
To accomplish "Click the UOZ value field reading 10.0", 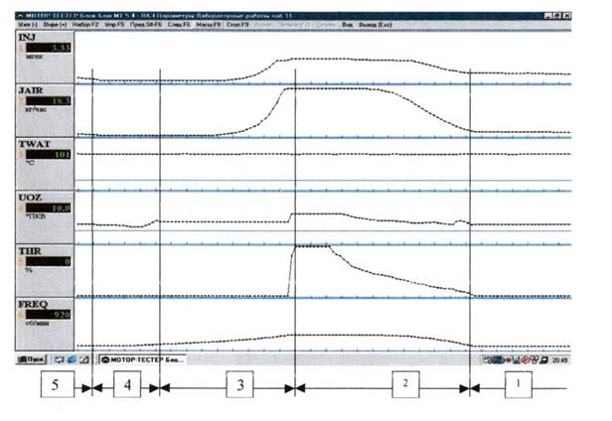I will pos(49,209).
